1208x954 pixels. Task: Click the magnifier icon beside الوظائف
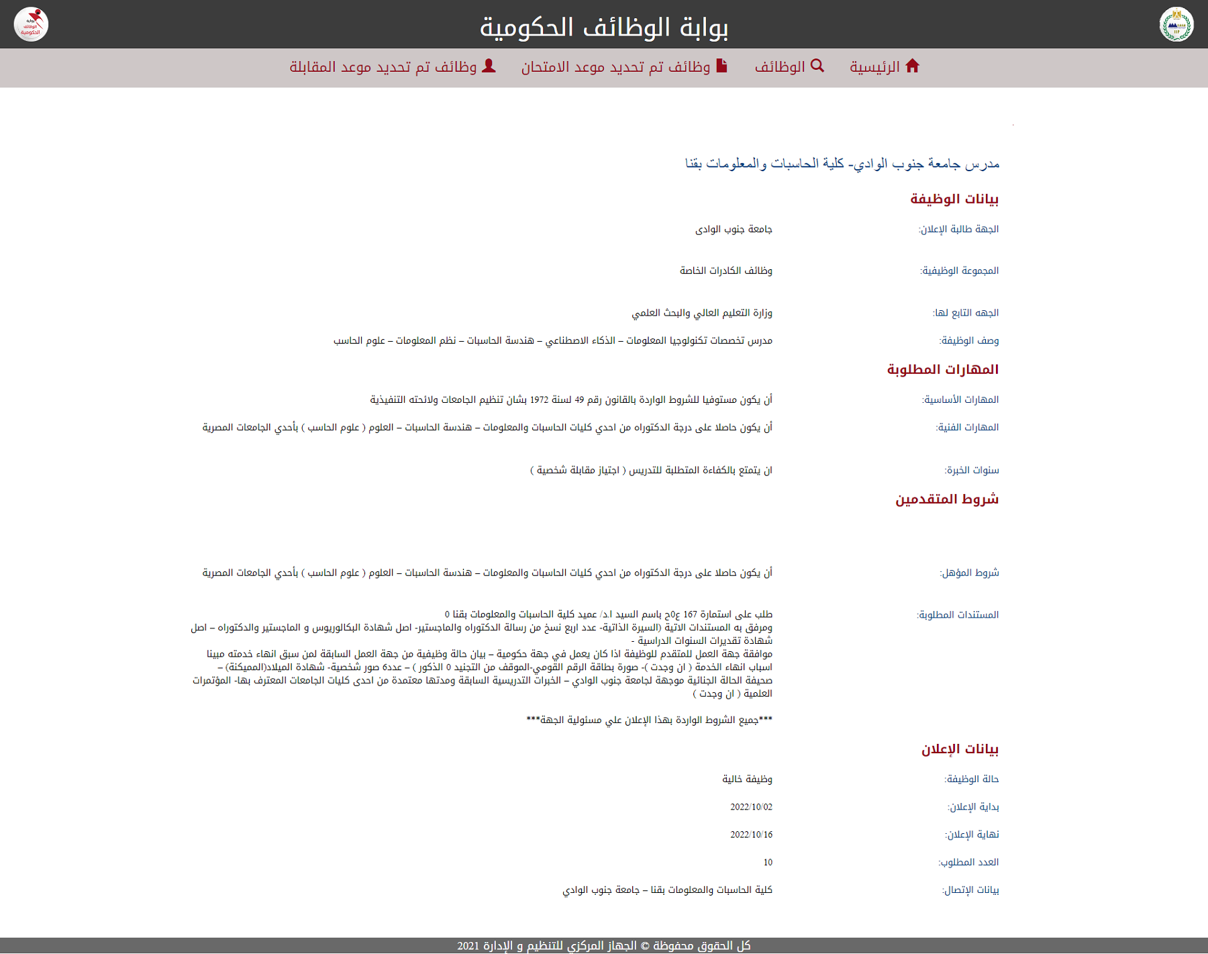coord(817,66)
